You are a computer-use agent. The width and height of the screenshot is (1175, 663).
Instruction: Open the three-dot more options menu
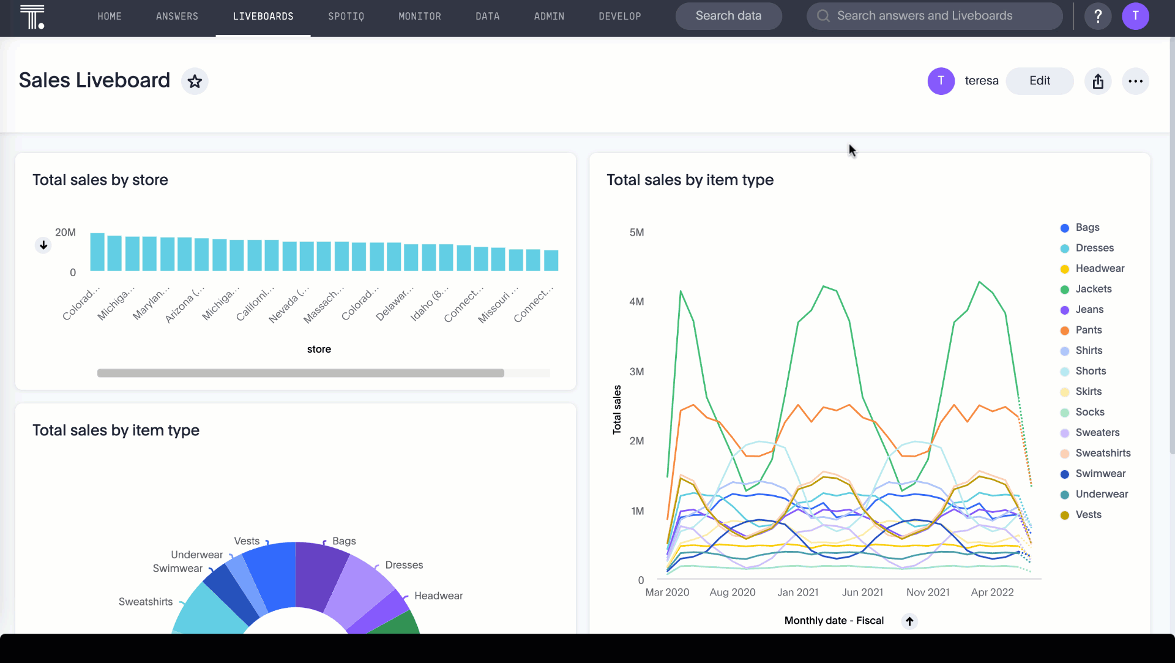click(x=1135, y=81)
